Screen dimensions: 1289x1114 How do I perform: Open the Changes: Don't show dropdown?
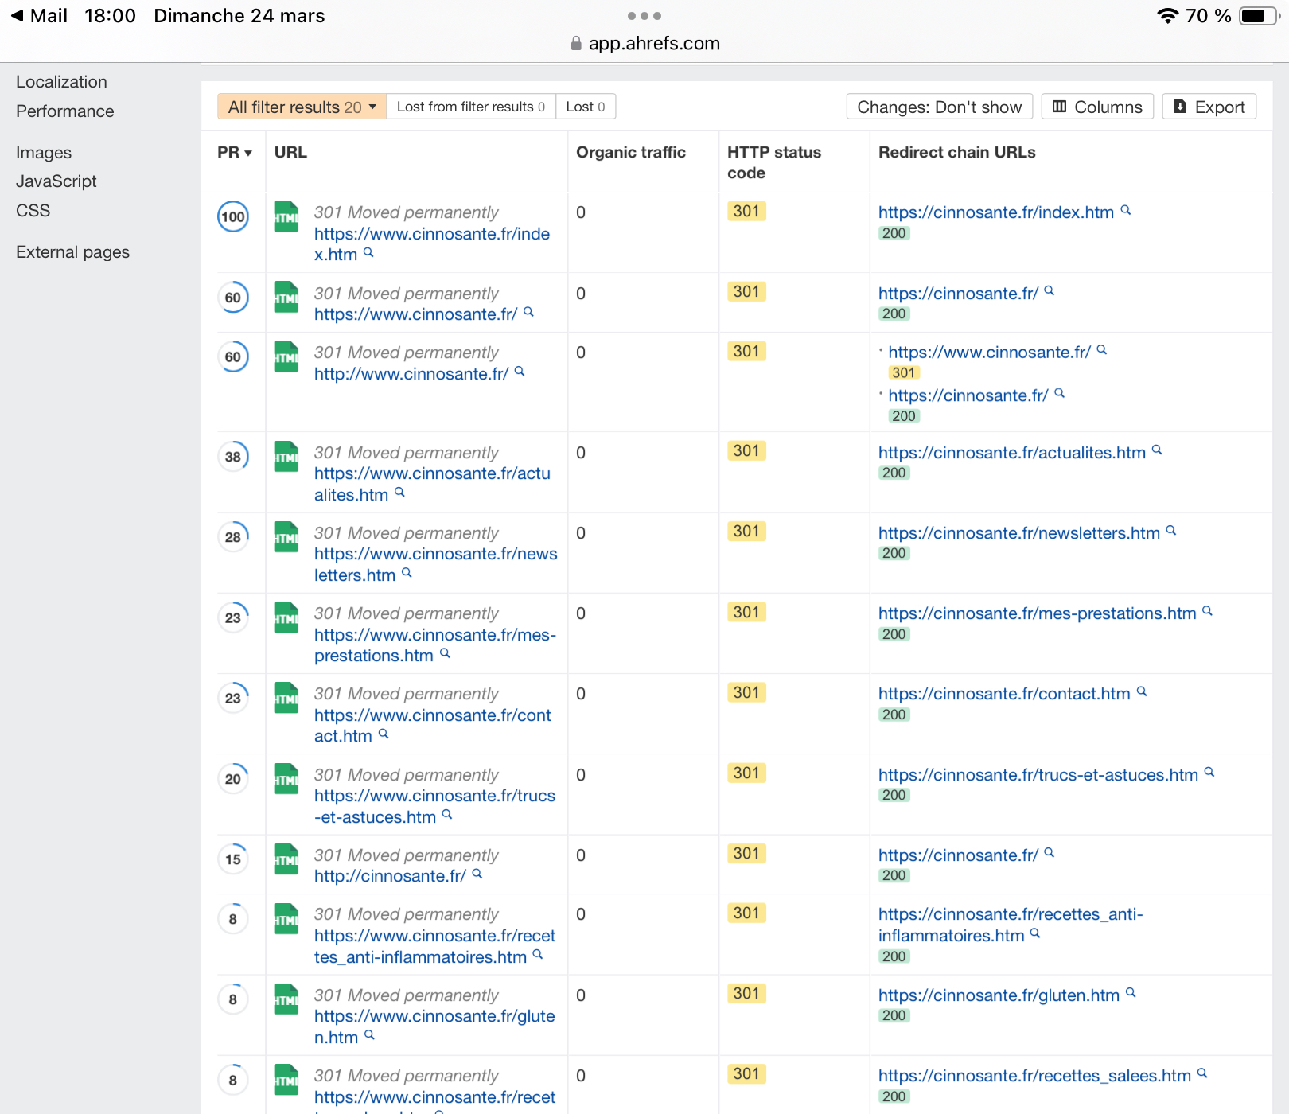(939, 107)
